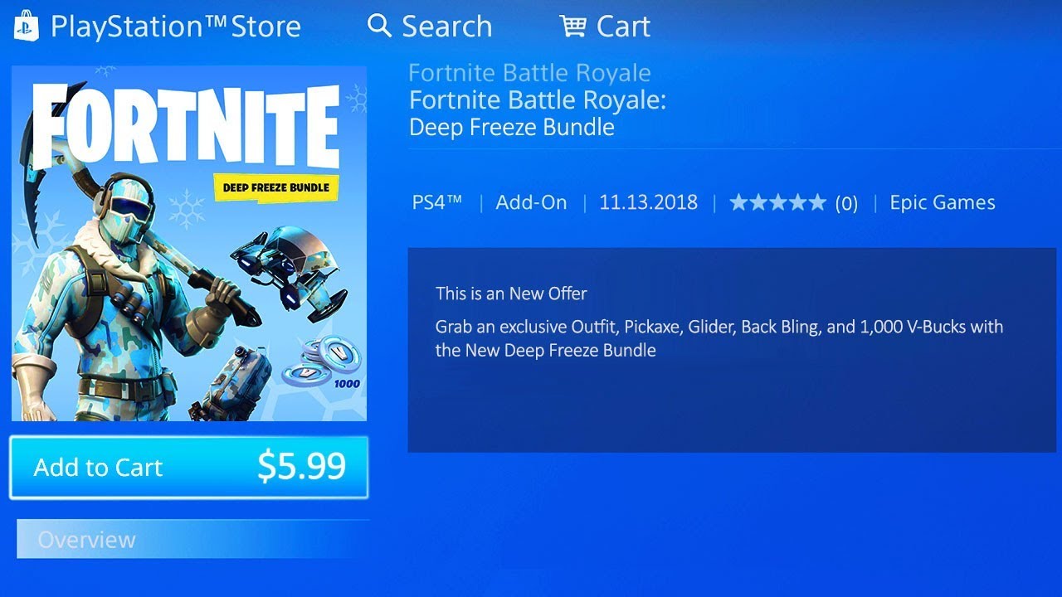The image size is (1062, 597).
Task: Click the five-star rating icons
Action: (x=777, y=202)
